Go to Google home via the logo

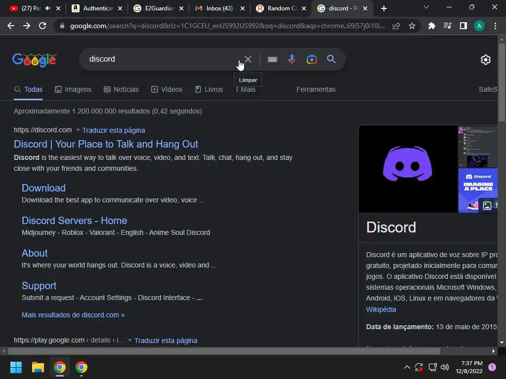click(x=35, y=60)
